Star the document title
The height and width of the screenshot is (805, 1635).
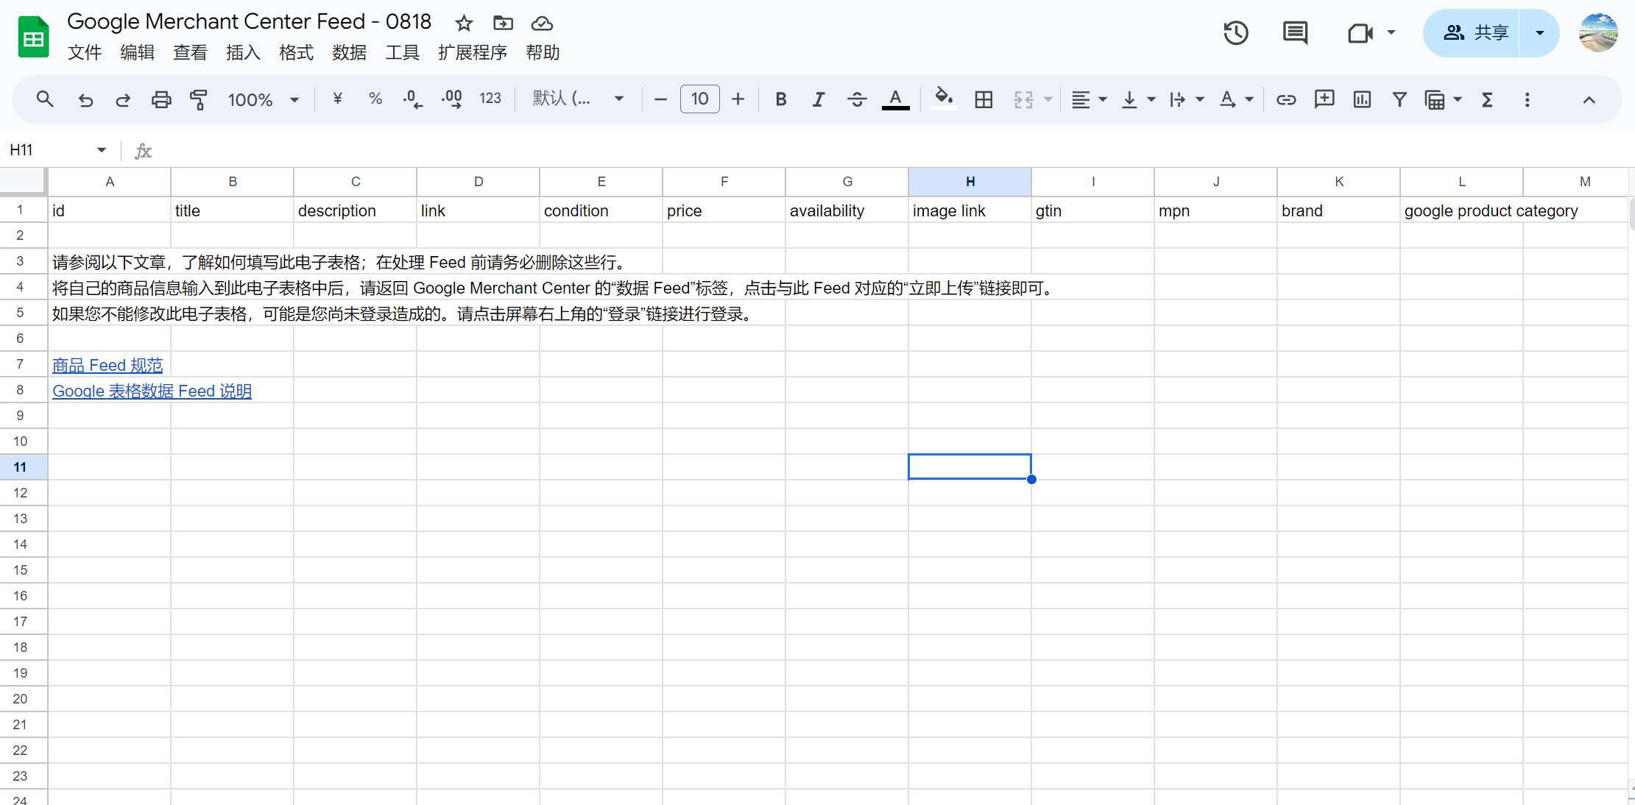coord(464,24)
